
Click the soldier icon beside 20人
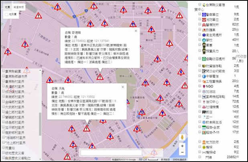pos(204,51)
